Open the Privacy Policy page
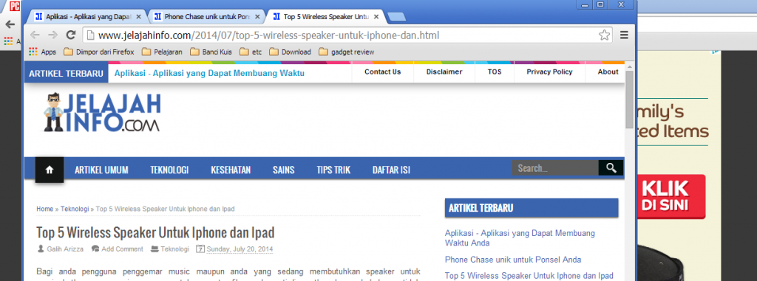This screenshot has height=281, width=757. pyautogui.click(x=549, y=72)
